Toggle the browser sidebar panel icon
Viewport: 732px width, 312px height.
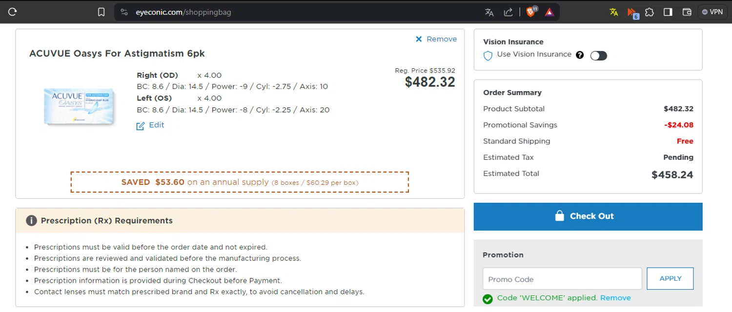pos(668,12)
